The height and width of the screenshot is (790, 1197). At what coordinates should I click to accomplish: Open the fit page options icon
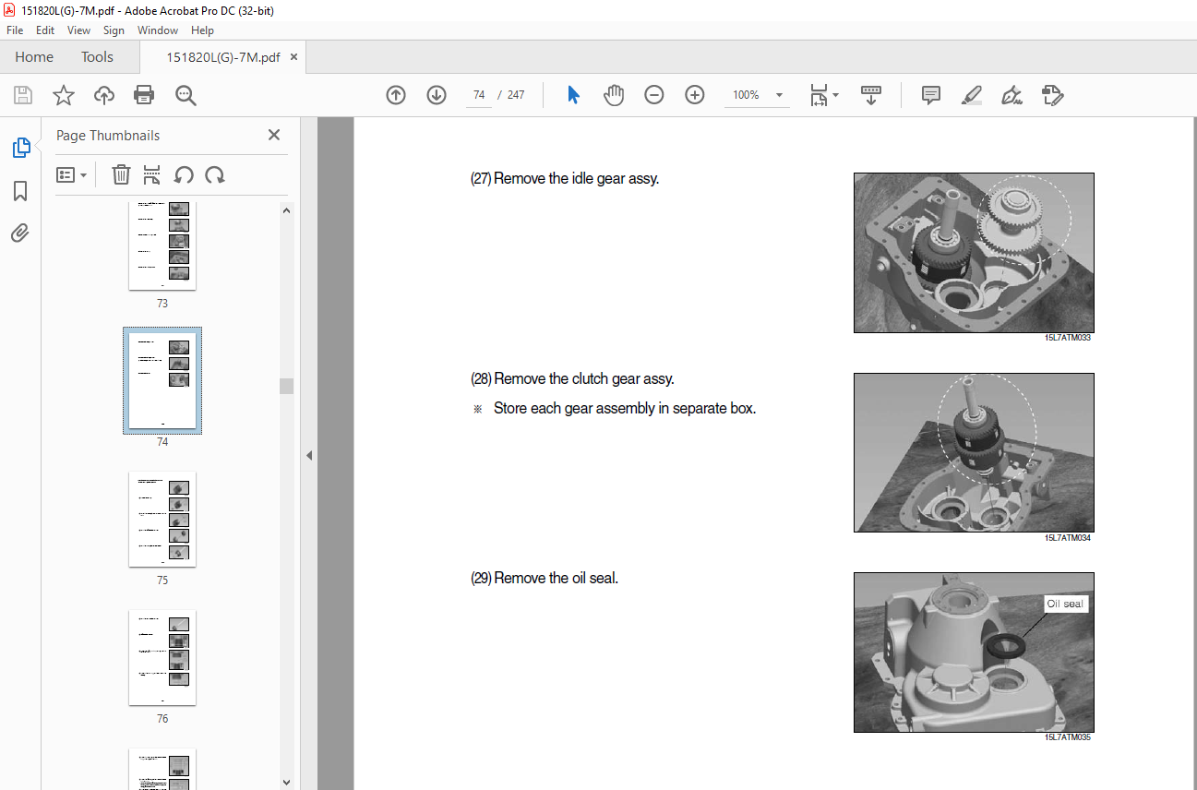(x=819, y=95)
